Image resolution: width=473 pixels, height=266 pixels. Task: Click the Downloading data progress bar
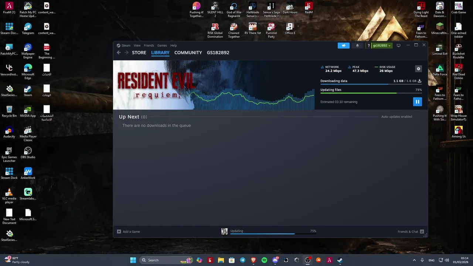click(x=371, y=84)
